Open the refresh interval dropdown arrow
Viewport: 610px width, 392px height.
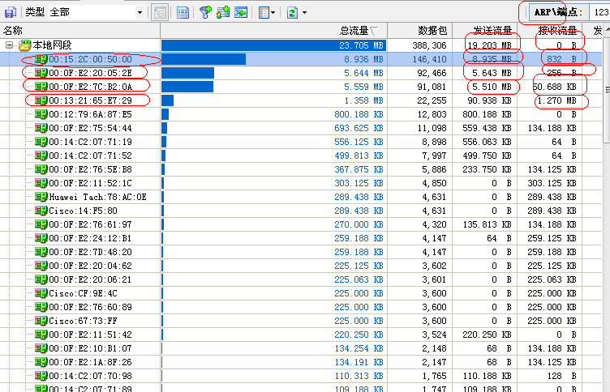pos(303,13)
